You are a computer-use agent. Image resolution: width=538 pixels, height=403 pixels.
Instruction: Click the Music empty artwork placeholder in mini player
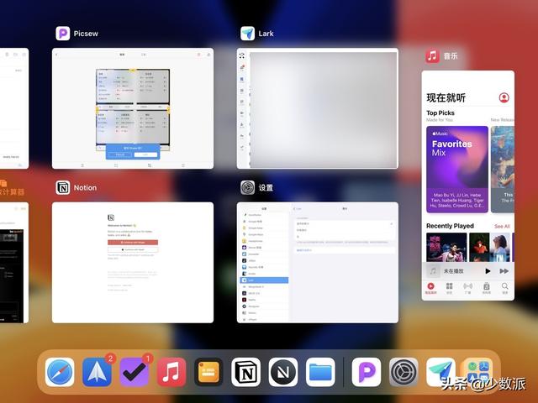pos(433,271)
